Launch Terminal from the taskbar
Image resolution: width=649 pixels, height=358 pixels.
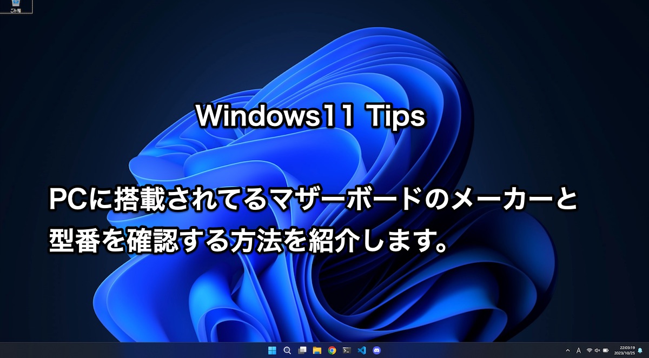(347, 350)
